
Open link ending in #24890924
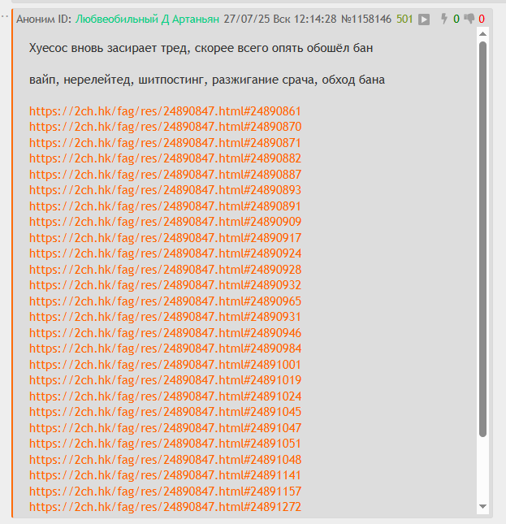coord(166,253)
